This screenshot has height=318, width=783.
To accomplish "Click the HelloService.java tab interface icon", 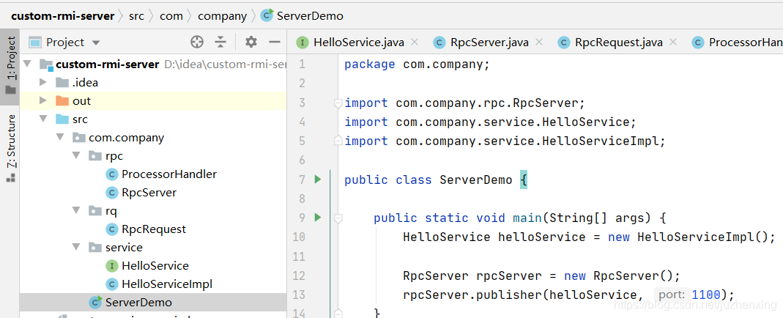I will pyautogui.click(x=302, y=42).
